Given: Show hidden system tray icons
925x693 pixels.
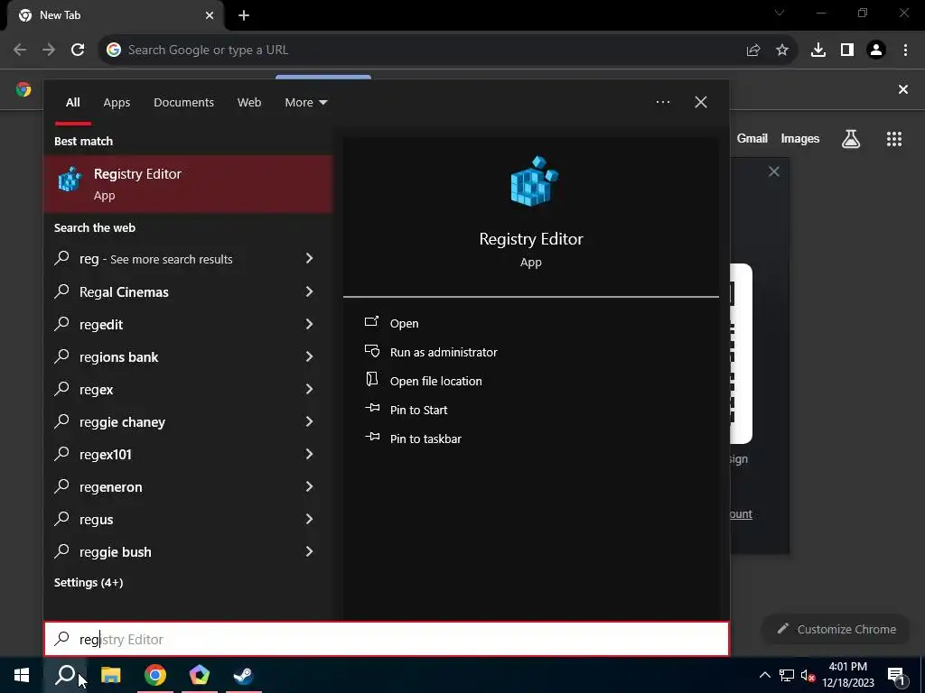Looking at the screenshot, I should (x=764, y=675).
